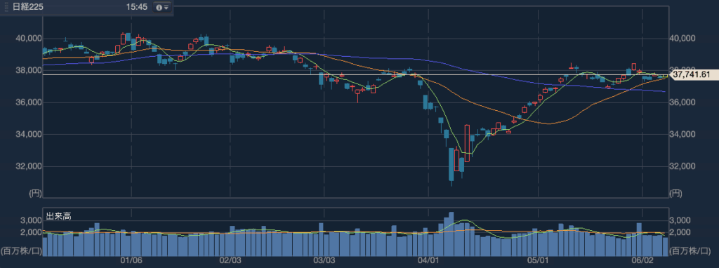
Task: Click the right volume-axis 3,000 label
Action: coord(680,221)
